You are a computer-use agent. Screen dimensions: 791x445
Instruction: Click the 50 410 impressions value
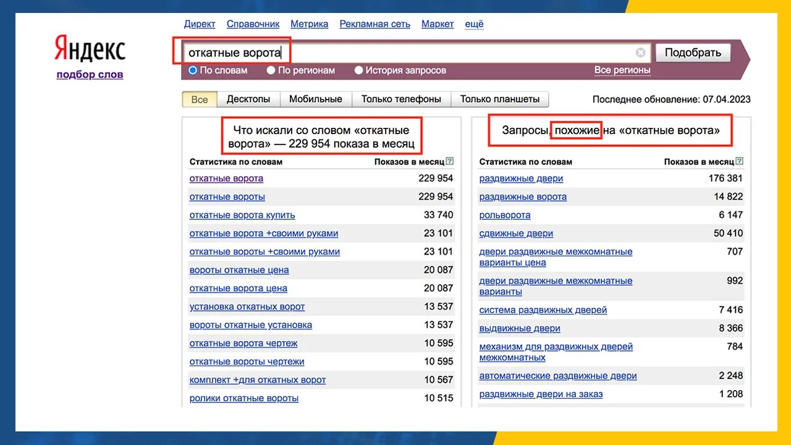(x=728, y=234)
